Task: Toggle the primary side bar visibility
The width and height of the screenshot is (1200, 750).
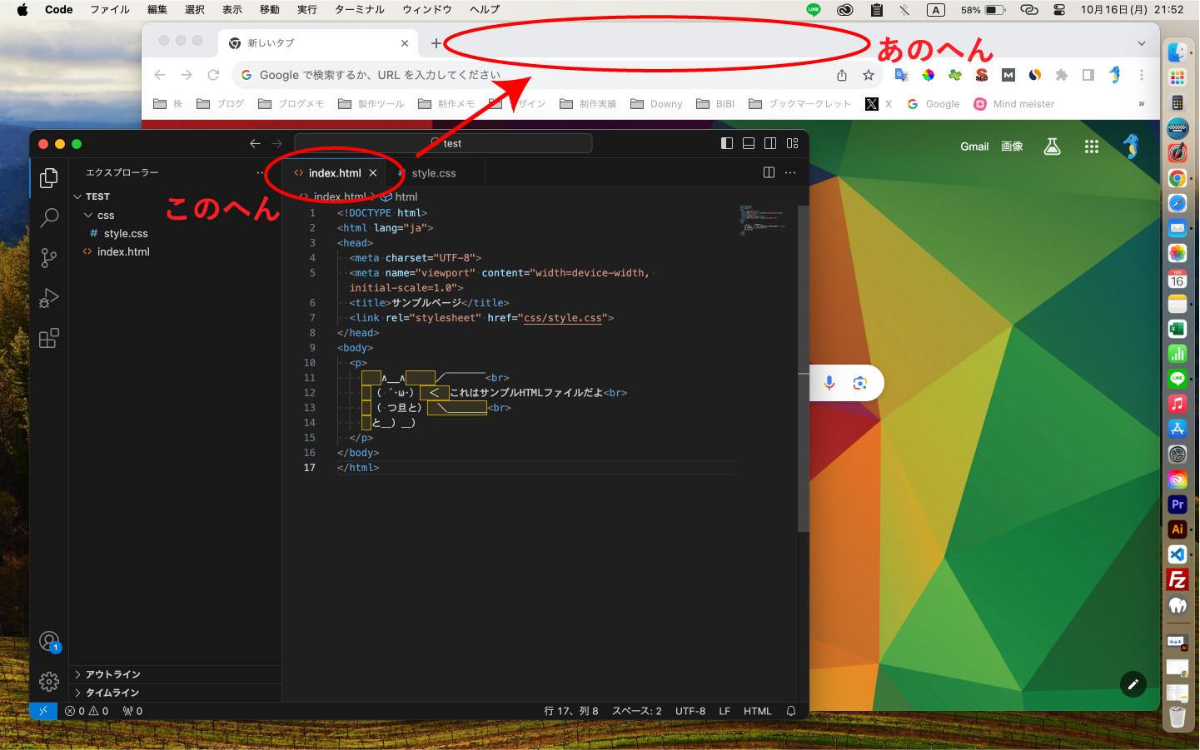Action: point(727,143)
